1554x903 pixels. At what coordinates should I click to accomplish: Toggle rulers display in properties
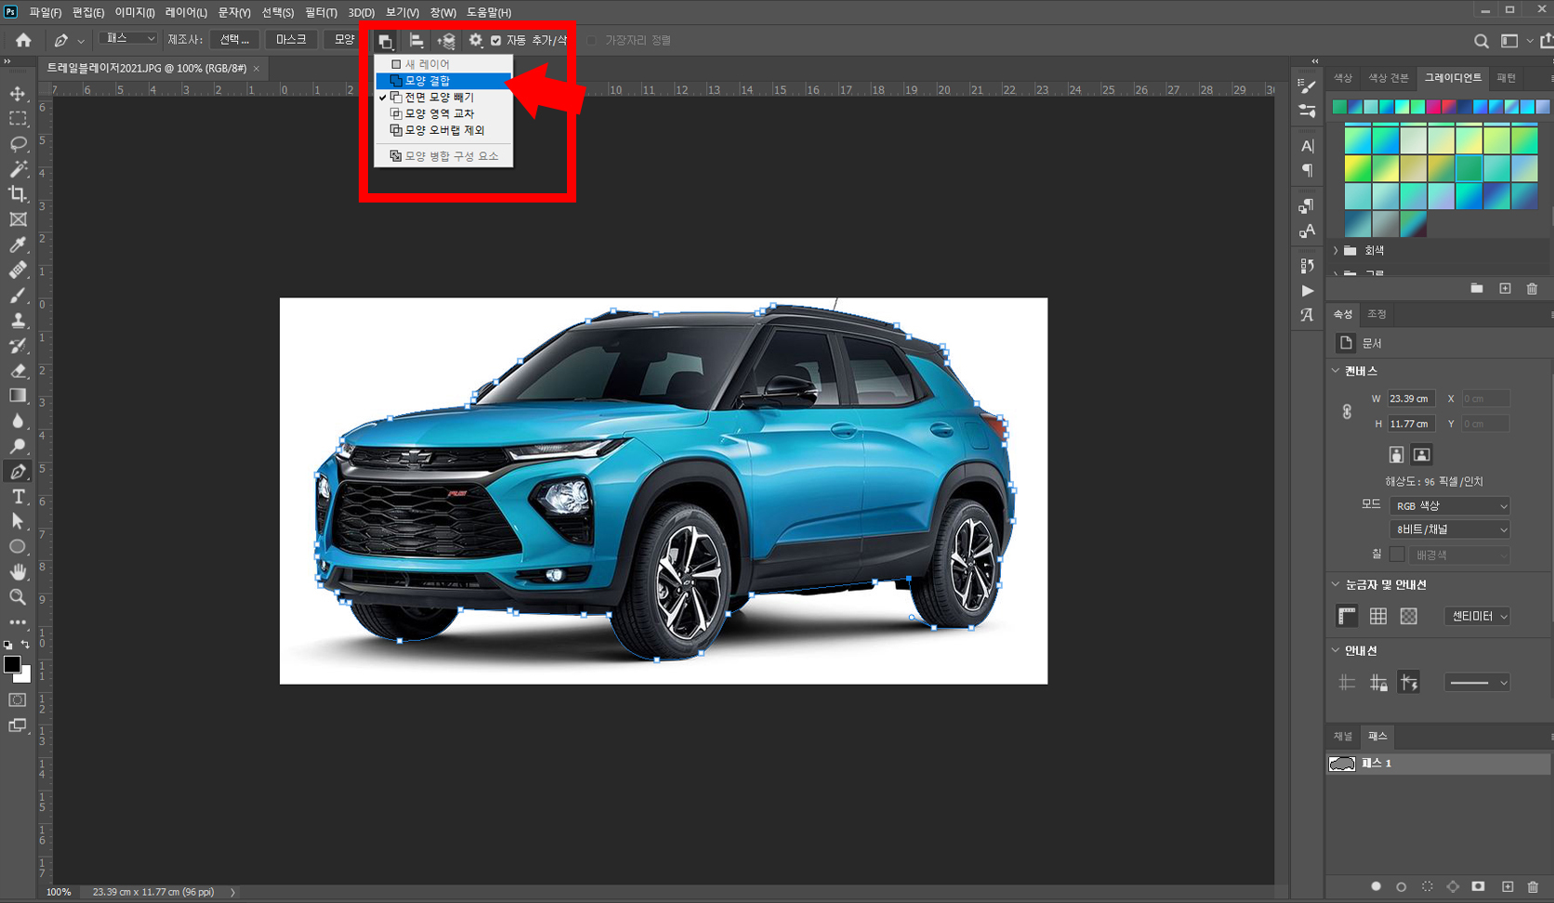coord(1347,616)
